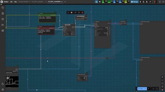Open the node library sidebar panel
The height and width of the screenshot is (92, 165).
3,14
